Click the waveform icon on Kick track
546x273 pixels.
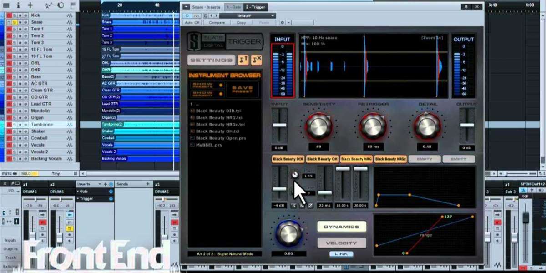70,15
